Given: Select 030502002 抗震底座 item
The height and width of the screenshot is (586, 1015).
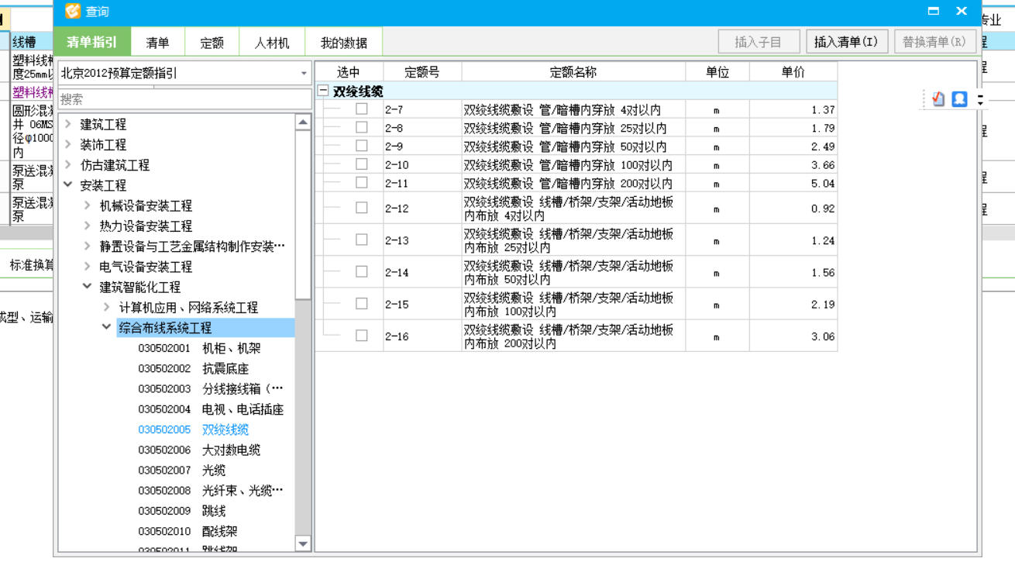Looking at the screenshot, I should tap(194, 368).
